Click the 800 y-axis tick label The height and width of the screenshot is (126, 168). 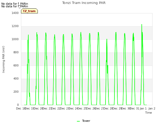[x=16, y=52]
